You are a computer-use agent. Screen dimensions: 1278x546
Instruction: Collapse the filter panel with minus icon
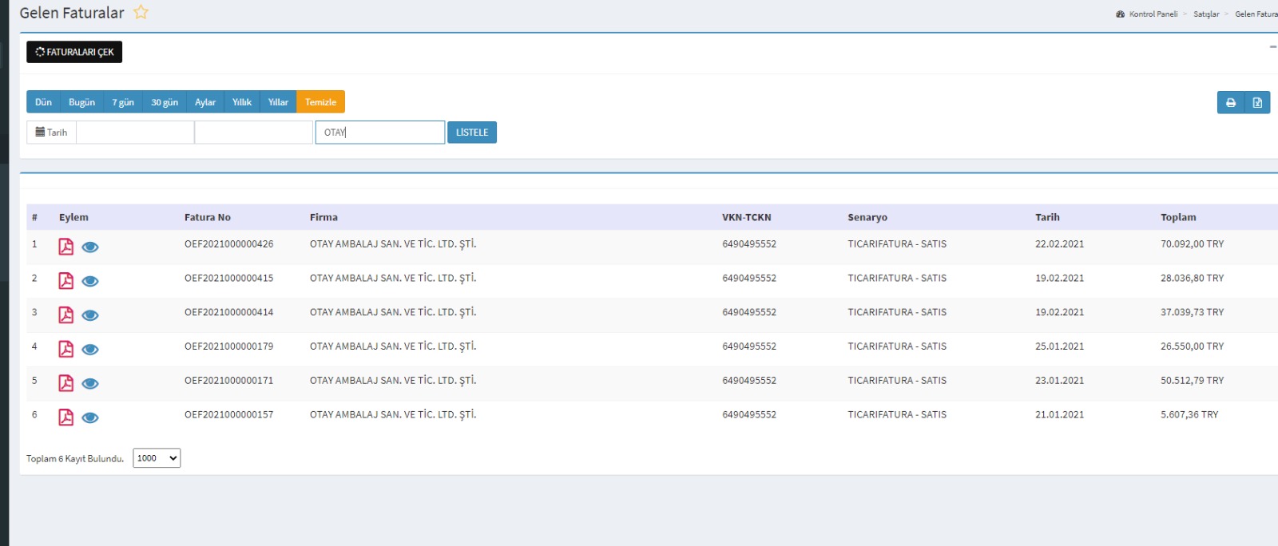coord(1272,46)
